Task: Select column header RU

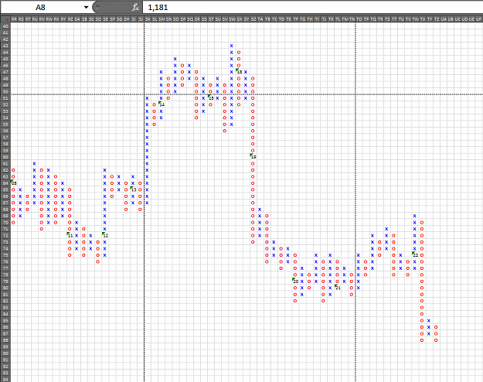Action: click(x=35, y=19)
